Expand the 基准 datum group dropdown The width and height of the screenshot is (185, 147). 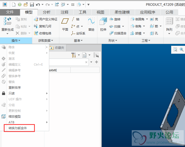pos(78,41)
